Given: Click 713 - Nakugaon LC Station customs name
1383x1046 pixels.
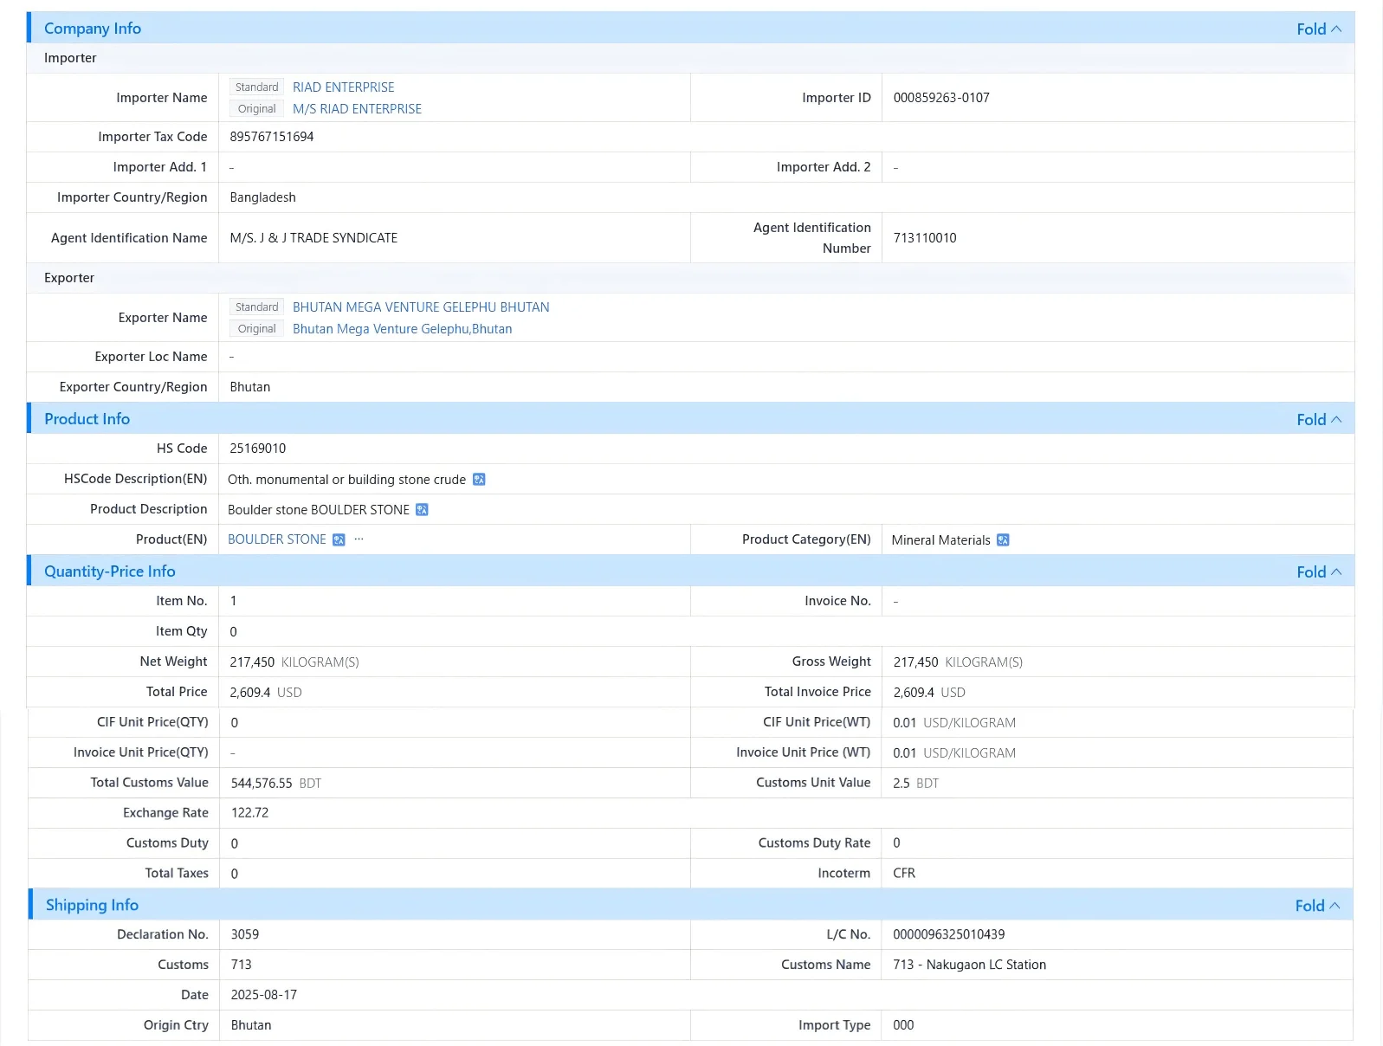Looking at the screenshot, I should pyautogui.click(x=969, y=965).
